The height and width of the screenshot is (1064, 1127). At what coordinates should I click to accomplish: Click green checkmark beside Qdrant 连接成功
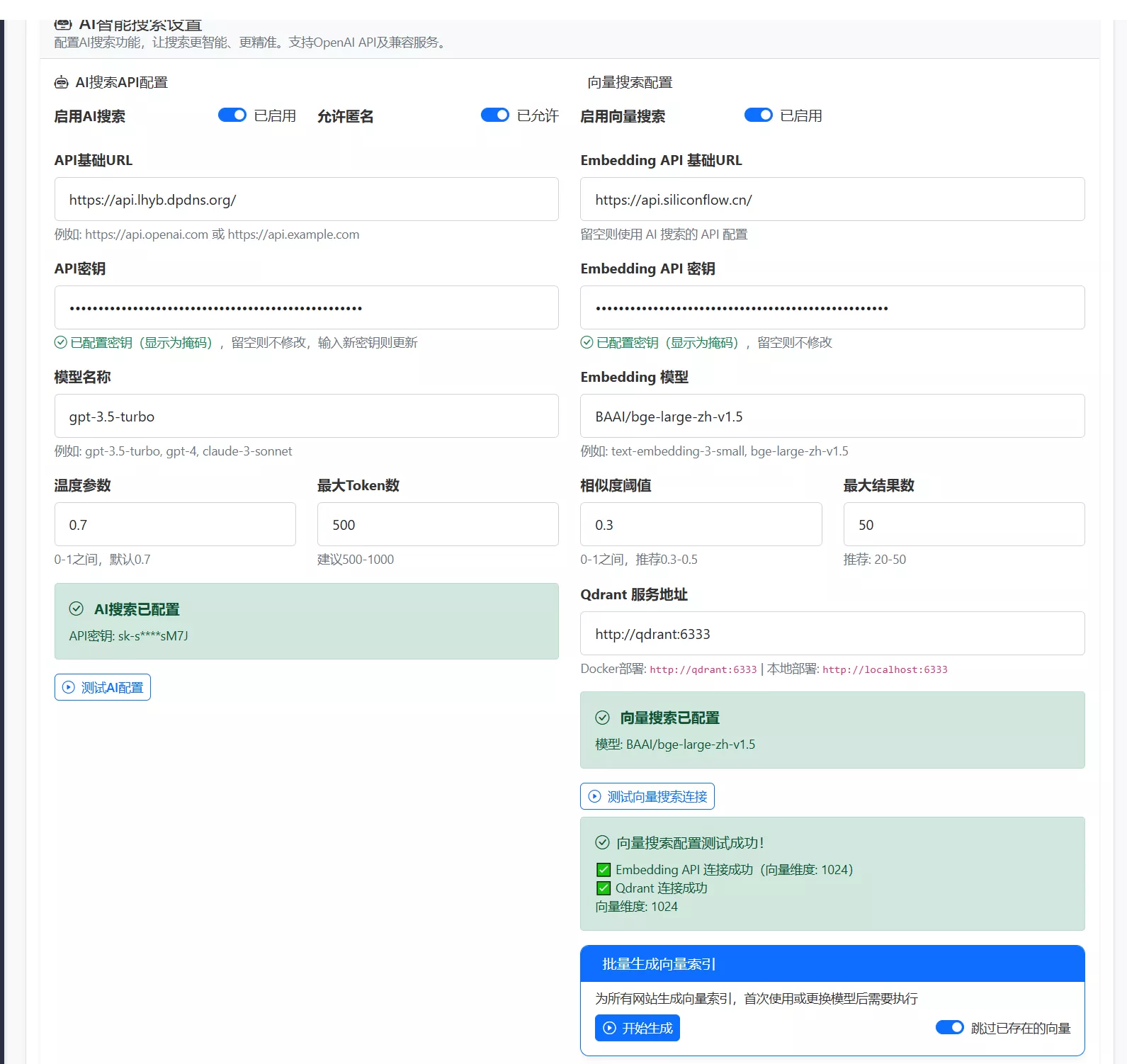pos(604,888)
